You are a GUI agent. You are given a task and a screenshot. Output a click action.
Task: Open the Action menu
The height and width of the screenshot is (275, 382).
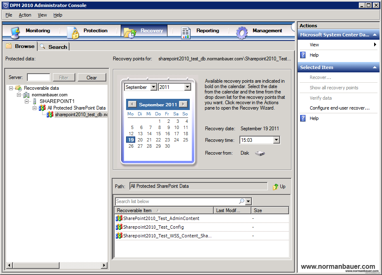click(25, 15)
